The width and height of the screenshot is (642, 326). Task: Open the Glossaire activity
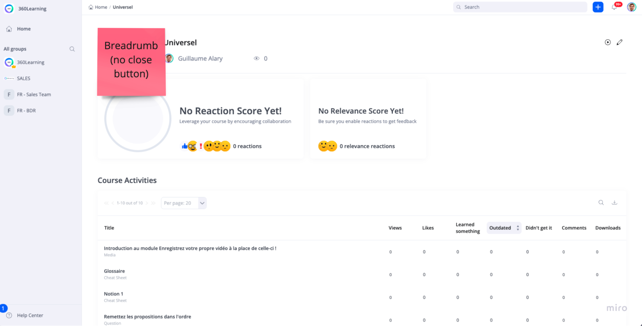click(114, 271)
